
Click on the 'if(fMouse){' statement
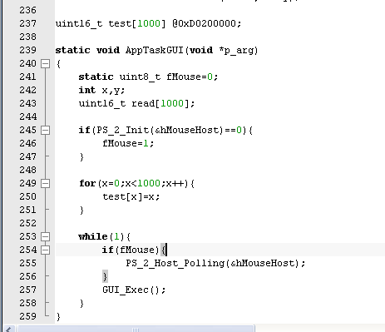pyautogui.click(x=134, y=250)
